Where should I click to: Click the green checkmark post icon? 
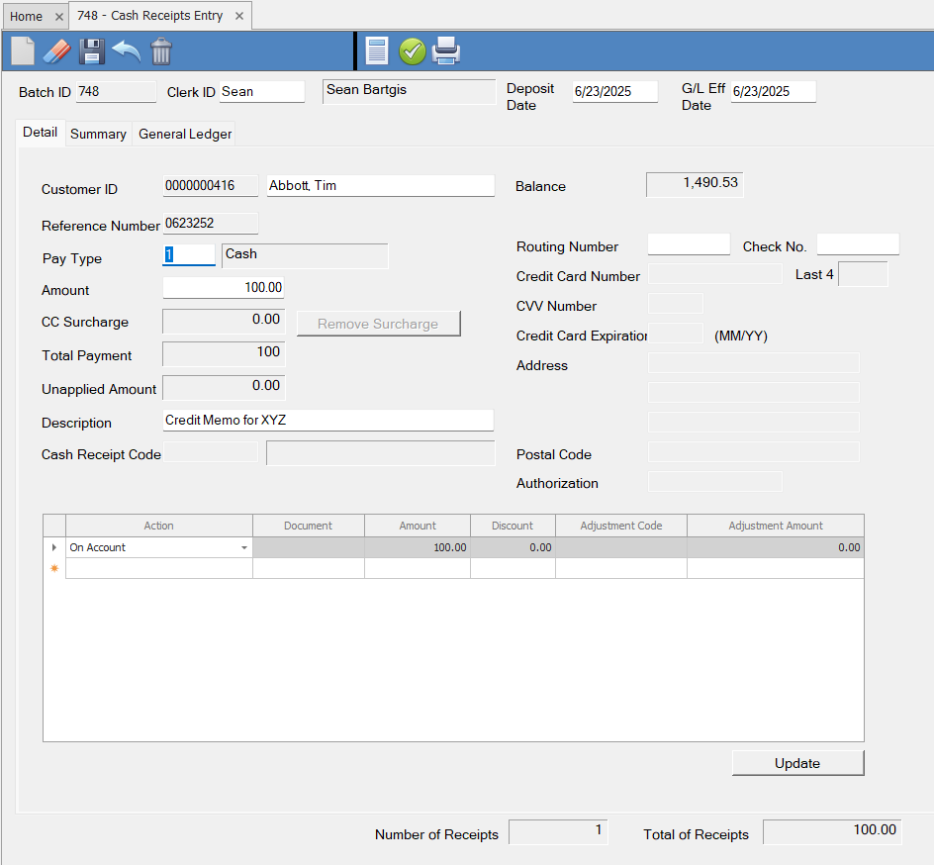tap(413, 51)
